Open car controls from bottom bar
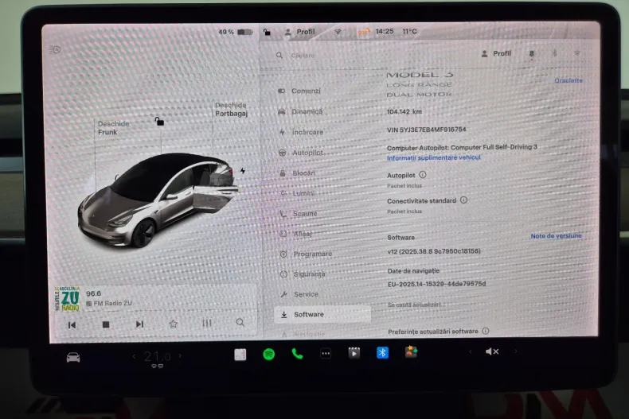The height and width of the screenshot is (419, 629). 73,357
